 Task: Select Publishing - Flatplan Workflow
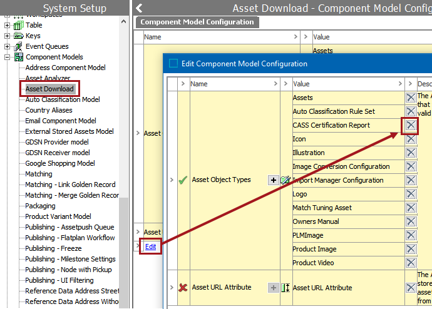pyautogui.click(x=70, y=238)
